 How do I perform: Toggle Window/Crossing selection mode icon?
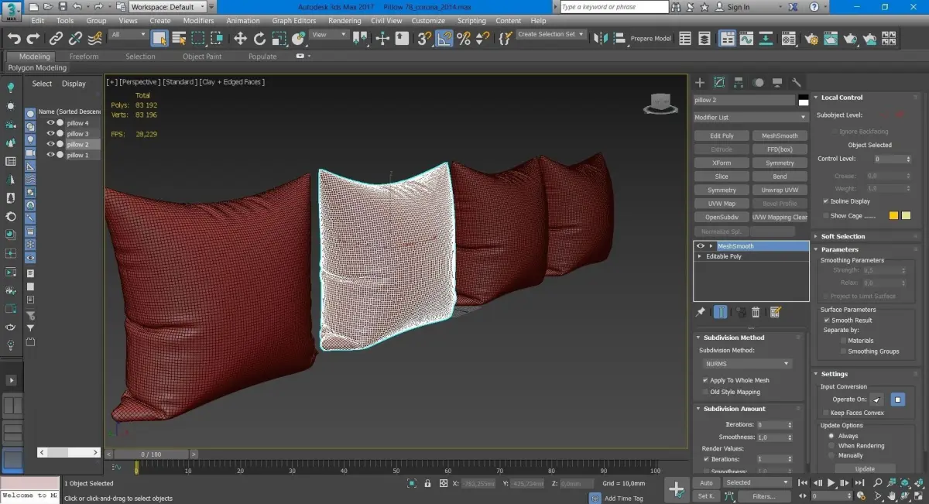[217, 38]
